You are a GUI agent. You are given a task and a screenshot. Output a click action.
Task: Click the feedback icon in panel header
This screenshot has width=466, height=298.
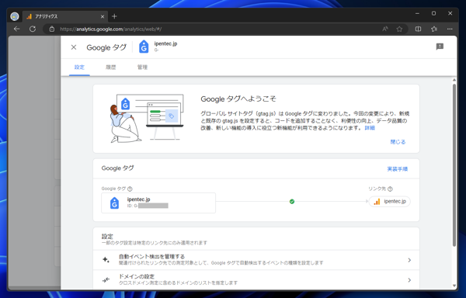[440, 47]
